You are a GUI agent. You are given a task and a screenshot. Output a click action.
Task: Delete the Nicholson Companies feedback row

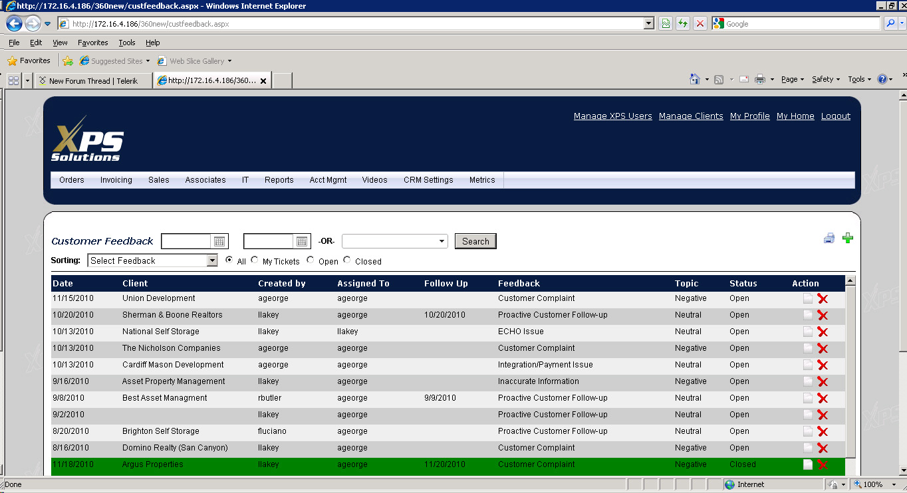click(823, 349)
